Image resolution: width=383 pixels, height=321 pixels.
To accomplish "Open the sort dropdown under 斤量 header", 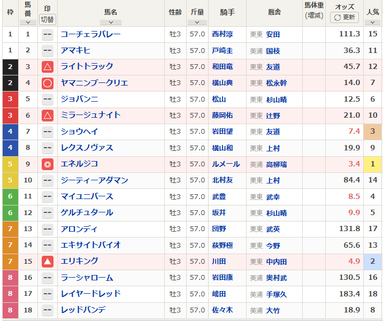I will click(x=197, y=22).
